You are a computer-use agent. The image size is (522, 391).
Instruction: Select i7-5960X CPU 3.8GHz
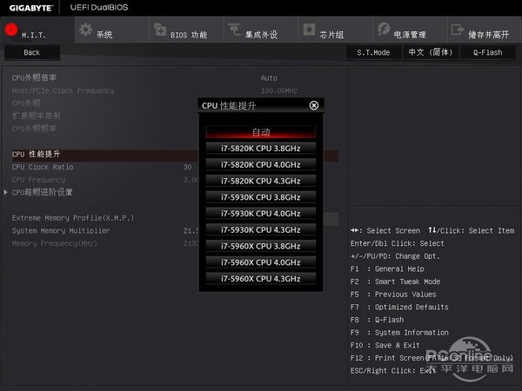coord(261,246)
